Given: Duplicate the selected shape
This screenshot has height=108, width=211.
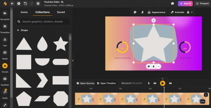Looking at the screenshot, I should [149, 67].
